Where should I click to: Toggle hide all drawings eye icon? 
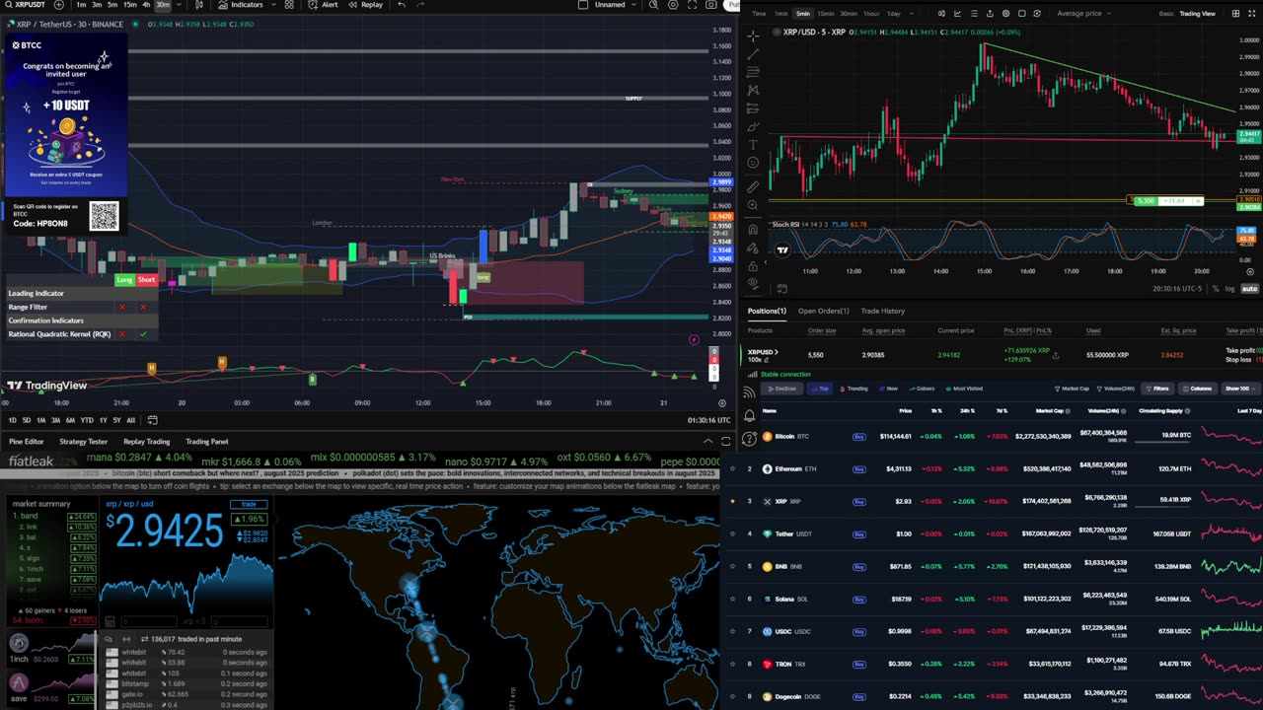point(753,282)
